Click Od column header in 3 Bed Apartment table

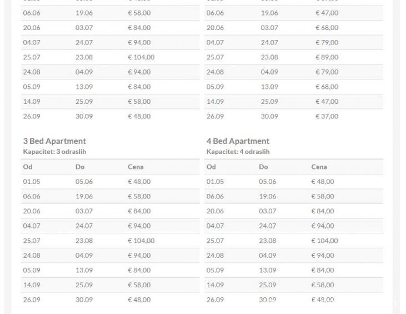pyautogui.click(x=28, y=167)
